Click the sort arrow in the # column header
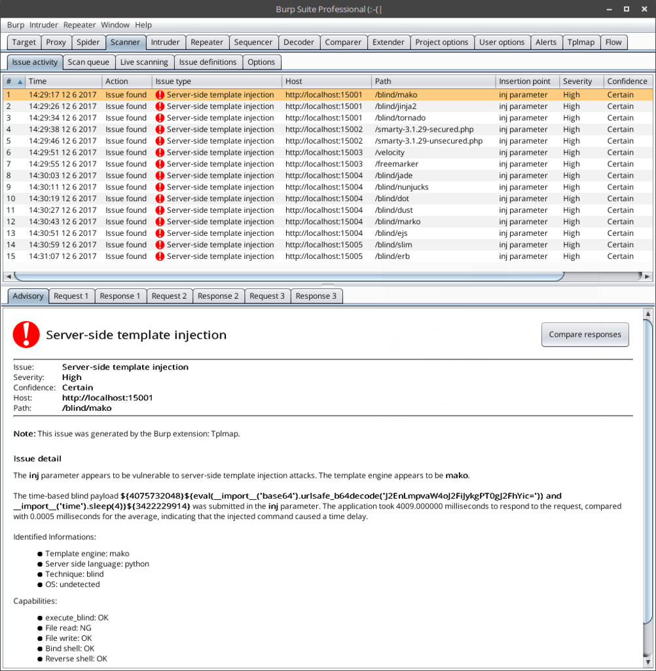The height and width of the screenshot is (671, 656). 20,82
